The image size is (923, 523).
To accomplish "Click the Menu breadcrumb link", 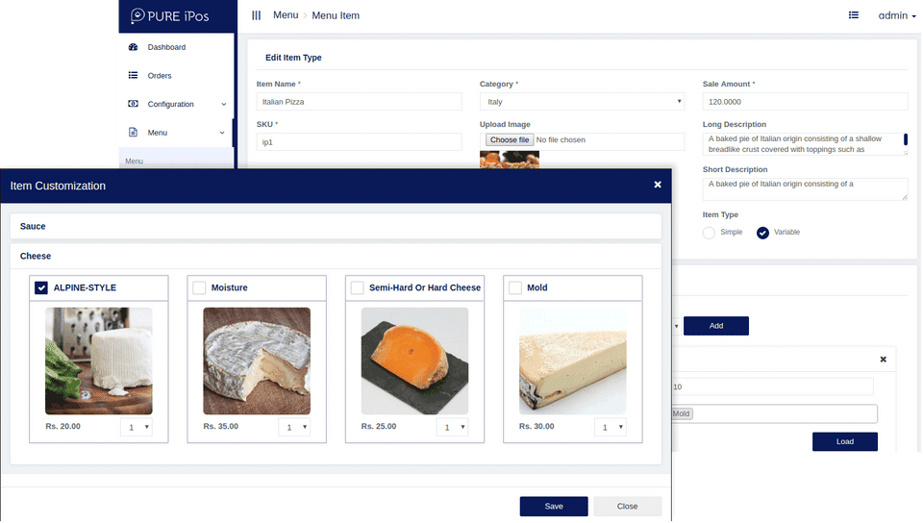I will point(286,15).
